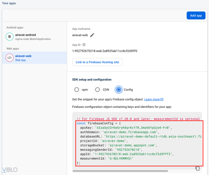Click Link to a Firebase Hosting site
Viewport: 209px width, 175px height.
click(x=97, y=62)
